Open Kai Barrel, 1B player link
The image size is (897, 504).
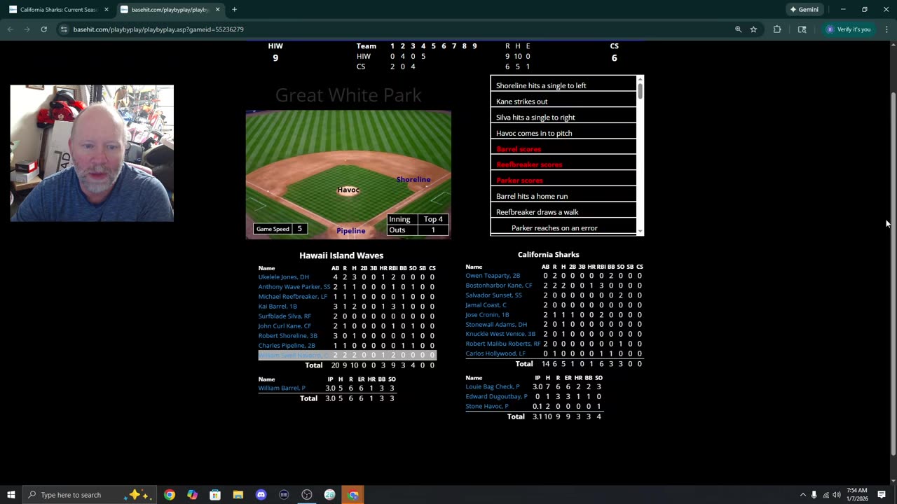pos(278,306)
